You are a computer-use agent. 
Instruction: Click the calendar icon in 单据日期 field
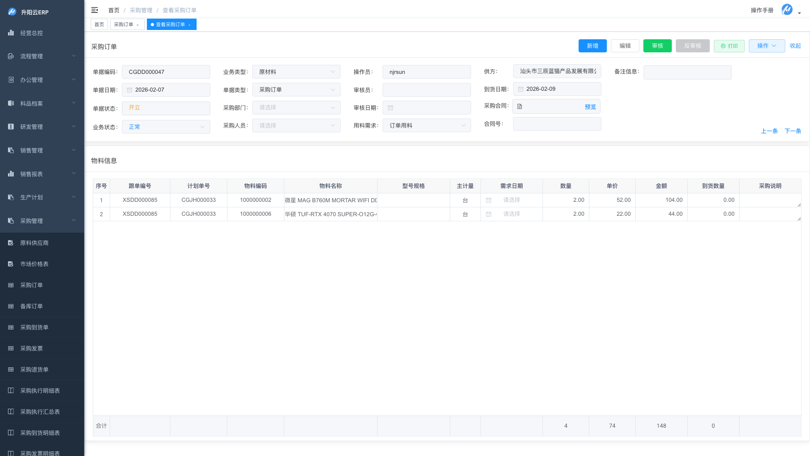point(130,90)
